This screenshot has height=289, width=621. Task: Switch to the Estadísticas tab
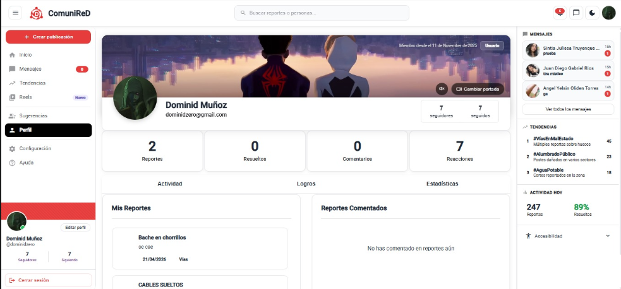(x=442, y=184)
